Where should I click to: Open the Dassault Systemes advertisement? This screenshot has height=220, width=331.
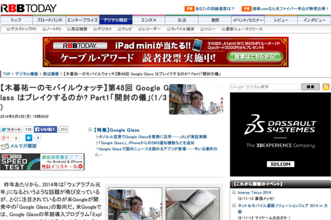(280, 135)
